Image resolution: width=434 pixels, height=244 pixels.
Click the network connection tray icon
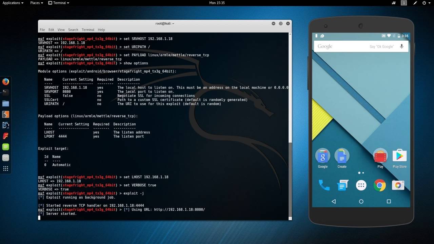(x=415, y=3)
